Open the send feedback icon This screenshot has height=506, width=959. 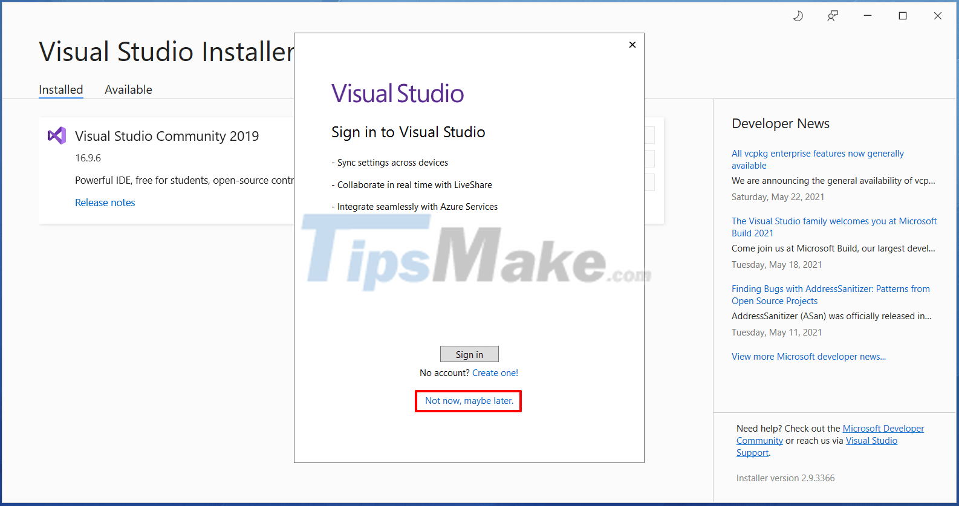point(833,16)
